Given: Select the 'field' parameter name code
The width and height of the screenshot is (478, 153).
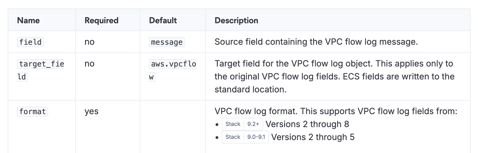Looking at the screenshot, I should click(x=30, y=42).
